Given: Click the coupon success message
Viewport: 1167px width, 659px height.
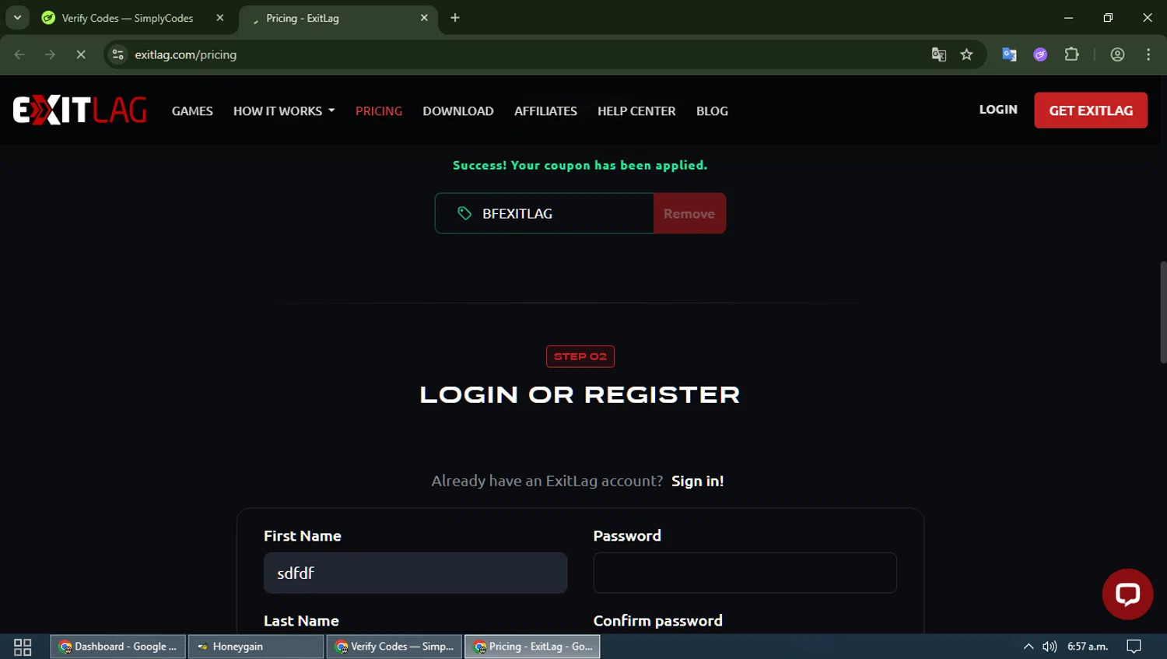Looking at the screenshot, I should (x=580, y=165).
